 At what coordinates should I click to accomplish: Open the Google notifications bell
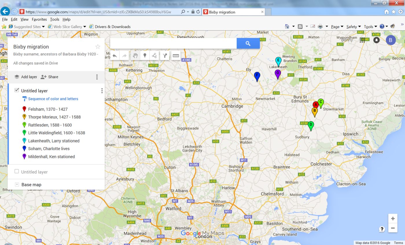coord(376,40)
